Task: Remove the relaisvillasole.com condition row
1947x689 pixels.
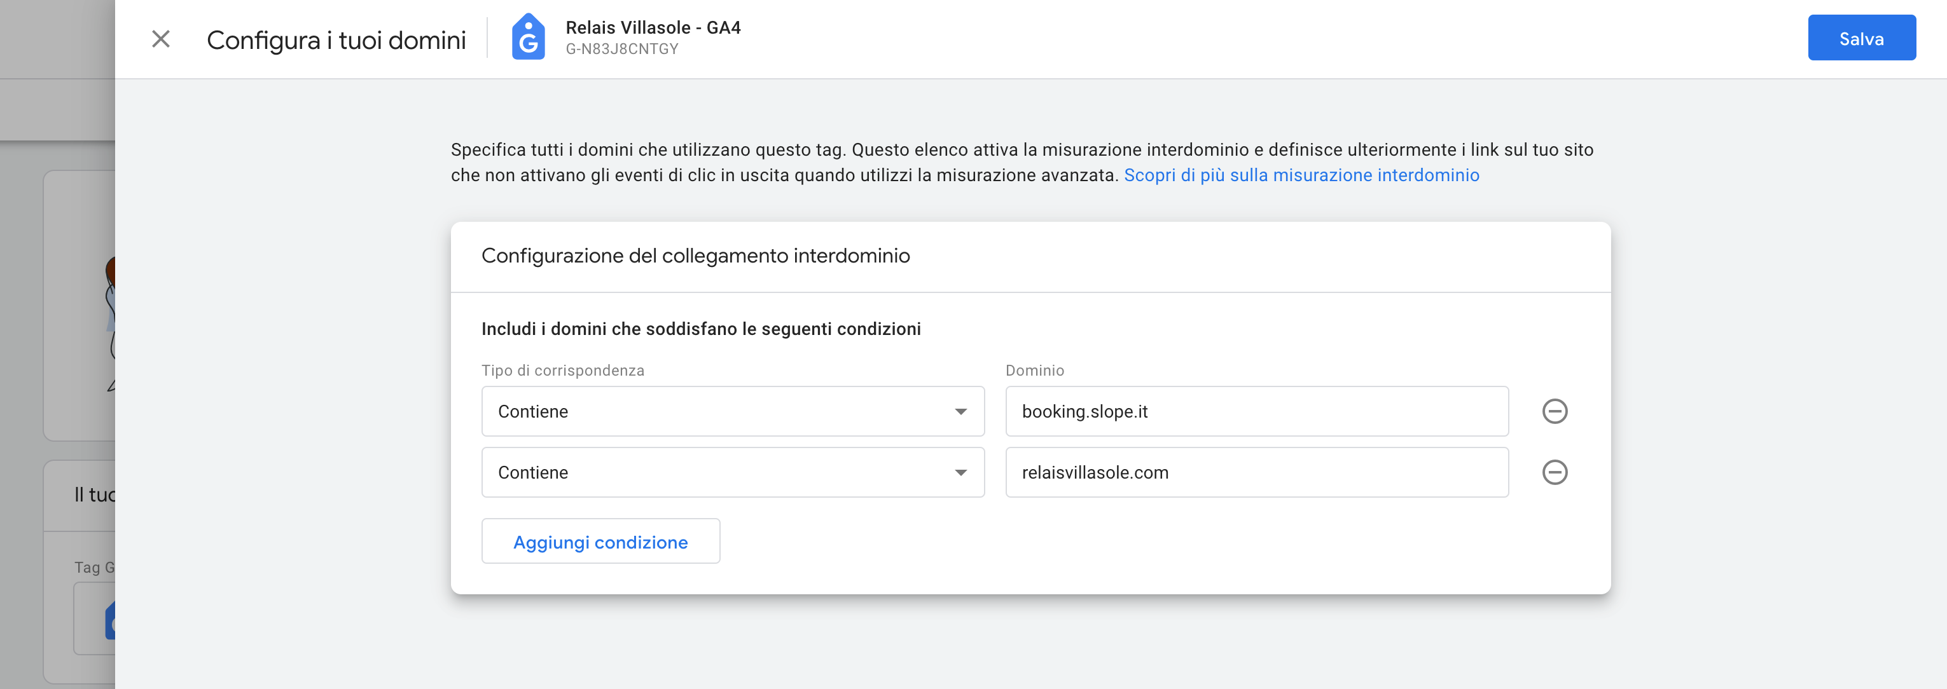Action: tap(1554, 472)
